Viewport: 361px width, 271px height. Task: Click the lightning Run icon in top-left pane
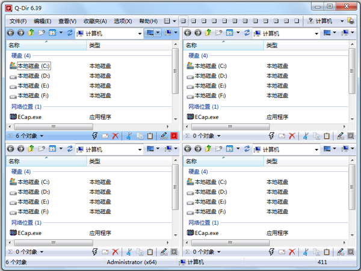coord(94,136)
